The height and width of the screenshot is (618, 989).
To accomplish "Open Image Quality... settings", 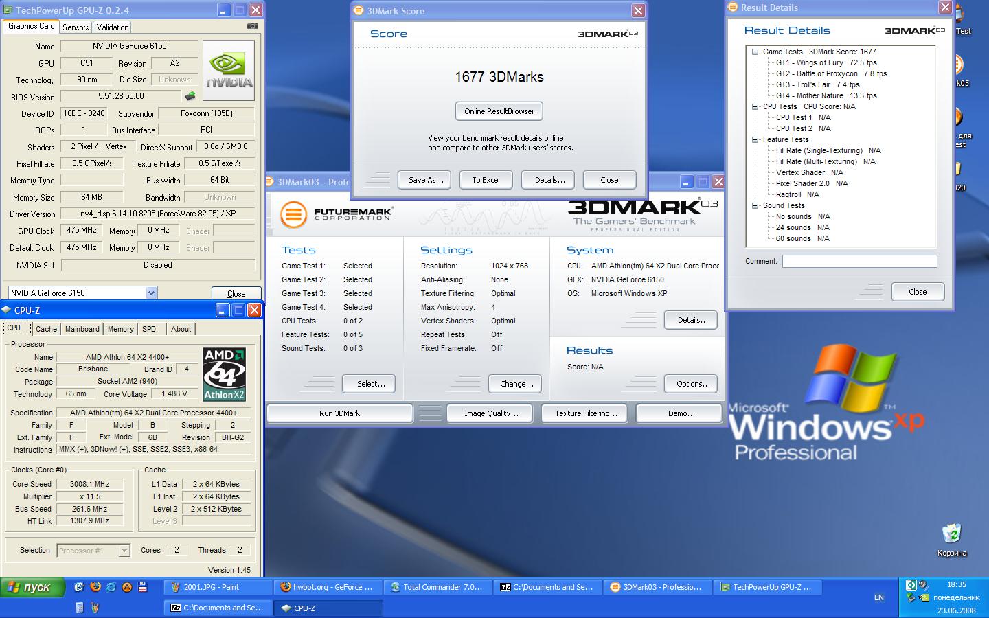I will pos(490,413).
